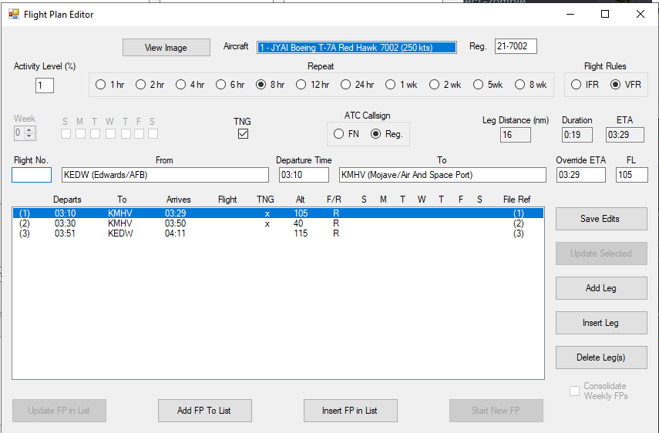Click the To airport field KMHV
659x433 pixels.
pyautogui.click(x=442, y=175)
